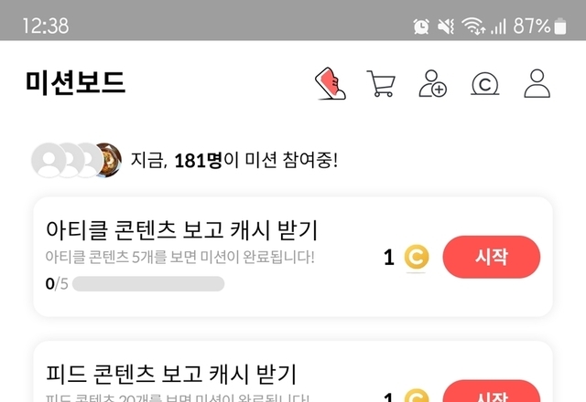The width and height of the screenshot is (586, 402).
Task: Open my profile icon
Action: (537, 83)
